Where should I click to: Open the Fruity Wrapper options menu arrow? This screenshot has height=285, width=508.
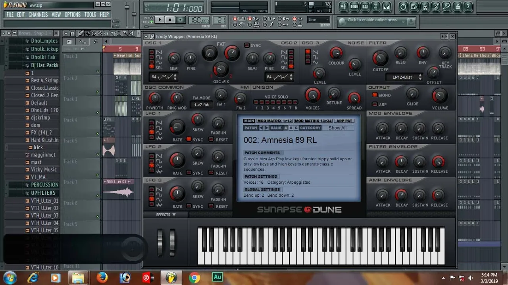[x=146, y=36]
